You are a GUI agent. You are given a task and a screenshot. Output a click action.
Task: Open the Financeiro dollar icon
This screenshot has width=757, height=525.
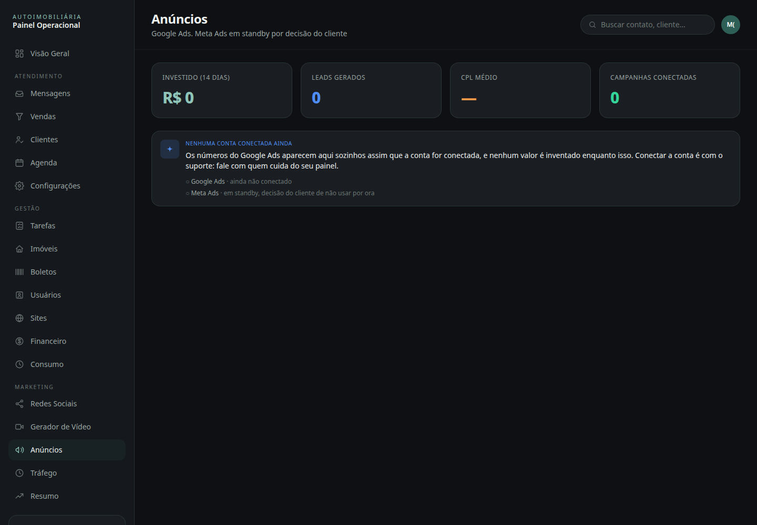click(x=19, y=341)
